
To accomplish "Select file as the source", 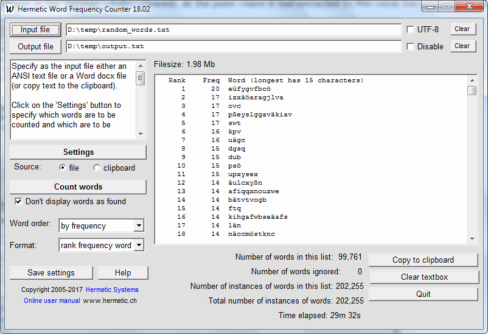I will tap(63, 168).
